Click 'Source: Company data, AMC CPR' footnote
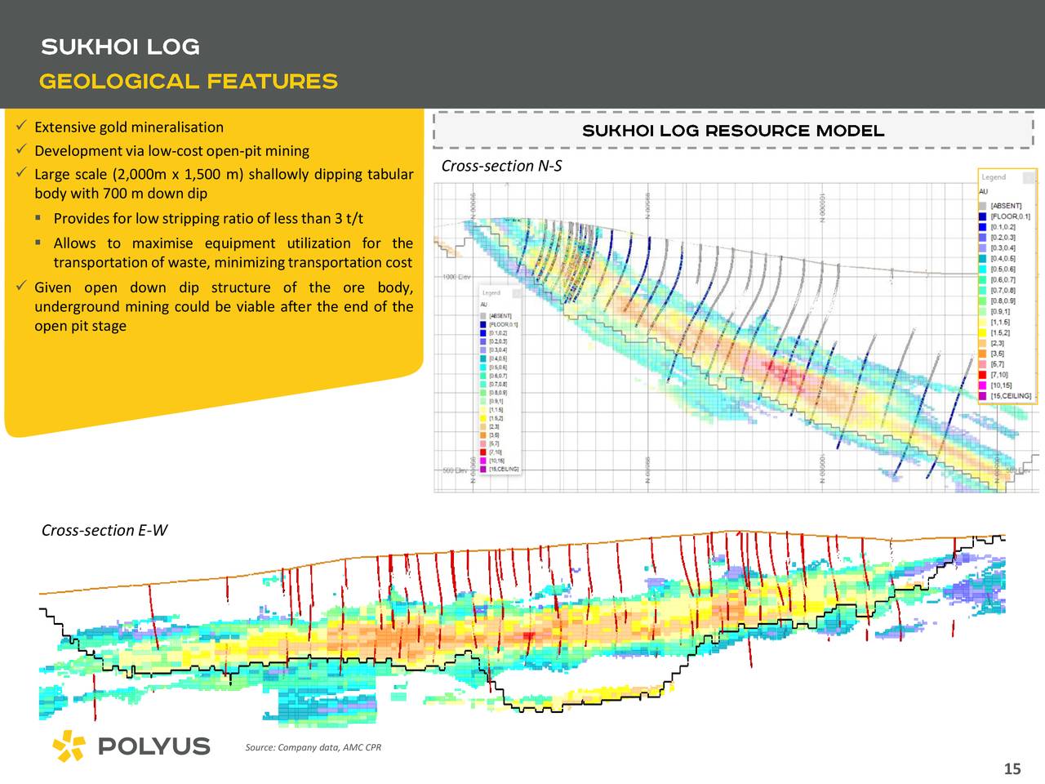 [313, 748]
